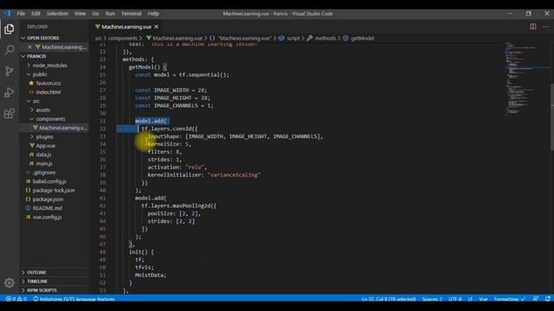
Task: Open package-lock.json in explorer
Action: click(x=54, y=190)
